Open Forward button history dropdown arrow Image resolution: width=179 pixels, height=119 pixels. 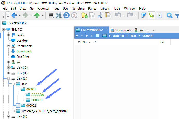(31, 15)
